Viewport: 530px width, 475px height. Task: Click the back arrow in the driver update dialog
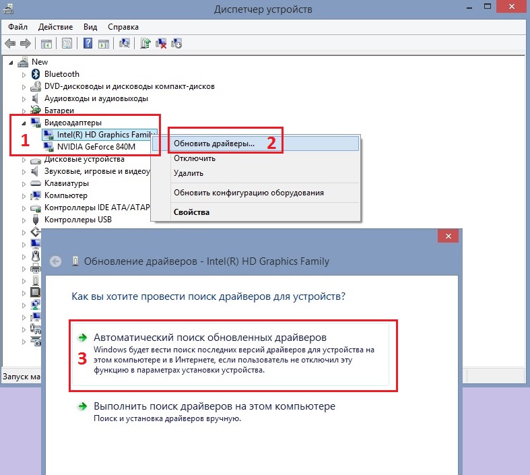pyautogui.click(x=55, y=261)
